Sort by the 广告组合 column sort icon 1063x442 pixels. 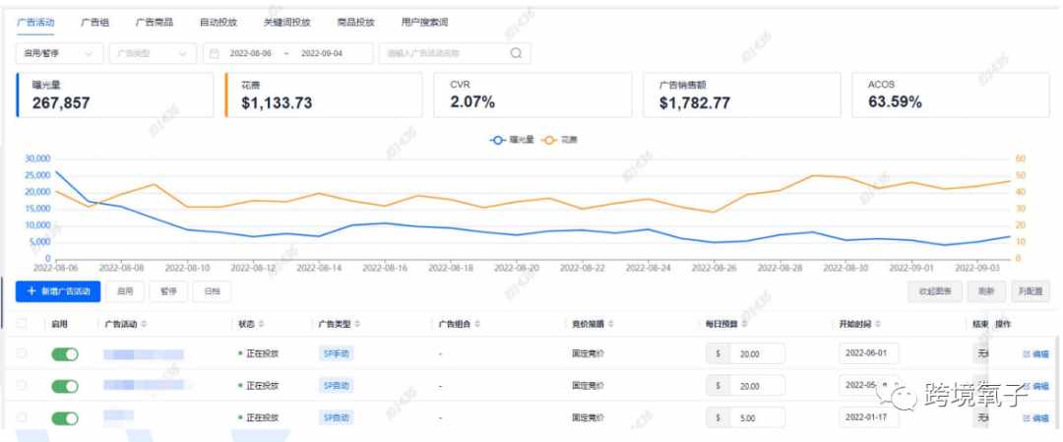(476, 324)
